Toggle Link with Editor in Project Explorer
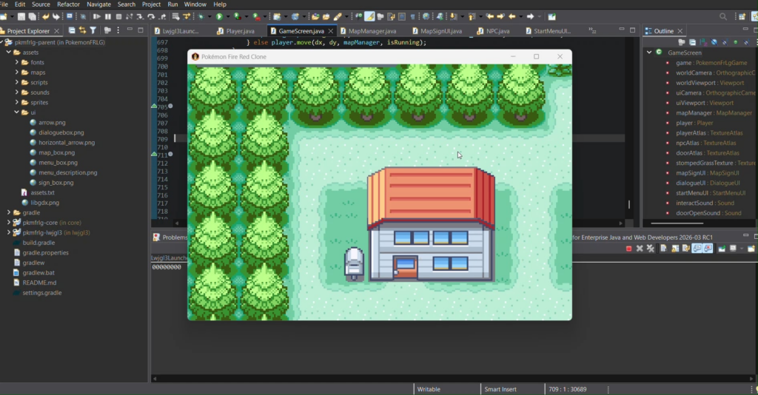758x395 pixels. (82, 30)
